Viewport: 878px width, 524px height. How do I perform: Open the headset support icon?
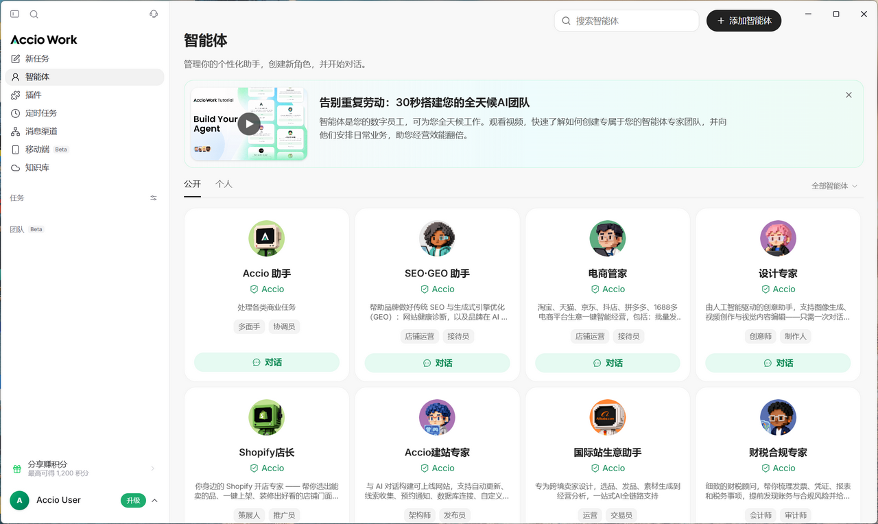(154, 14)
